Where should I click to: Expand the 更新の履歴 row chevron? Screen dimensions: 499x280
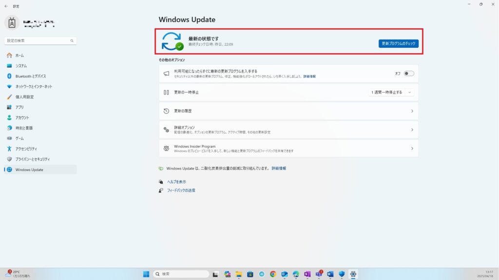tap(412, 111)
